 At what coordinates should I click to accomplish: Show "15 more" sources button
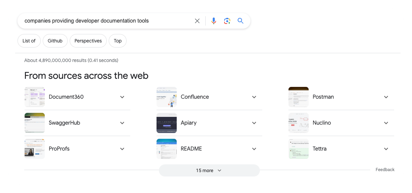click(x=209, y=170)
